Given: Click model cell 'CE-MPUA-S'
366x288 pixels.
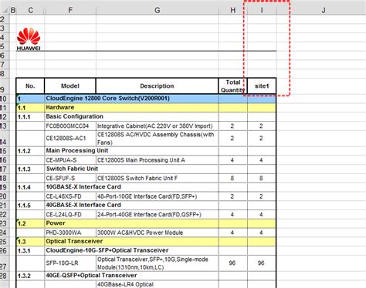Looking at the screenshot, I should [70, 160].
